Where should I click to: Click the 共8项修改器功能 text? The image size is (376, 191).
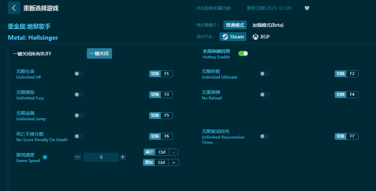(214, 8)
